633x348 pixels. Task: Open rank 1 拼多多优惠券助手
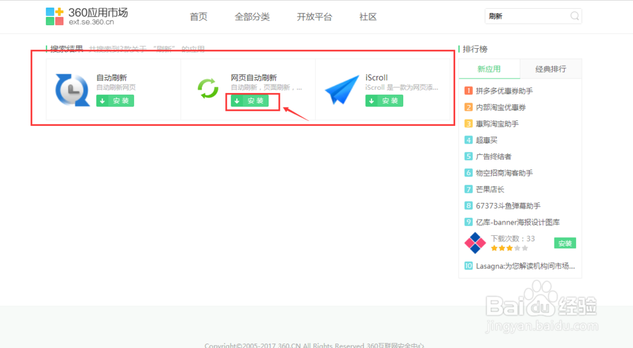(x=505, y=91)
